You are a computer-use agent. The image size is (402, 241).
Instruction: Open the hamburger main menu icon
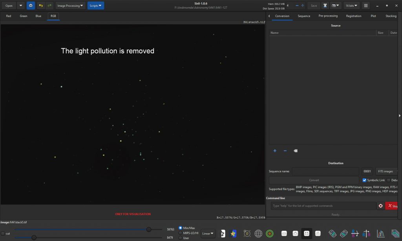[366, 5]
